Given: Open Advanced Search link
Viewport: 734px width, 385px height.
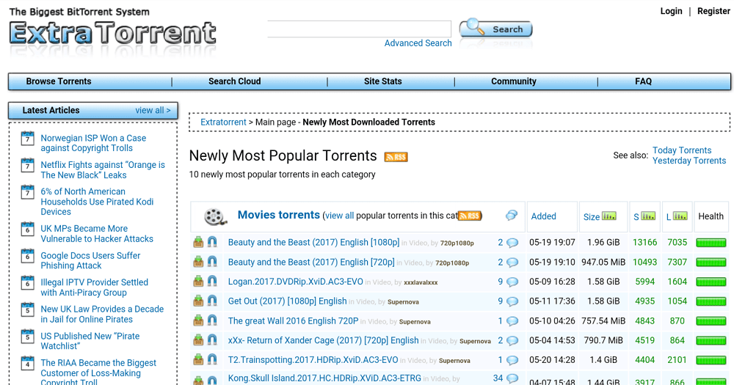Looking at the screenshot, I should point(418,43).
